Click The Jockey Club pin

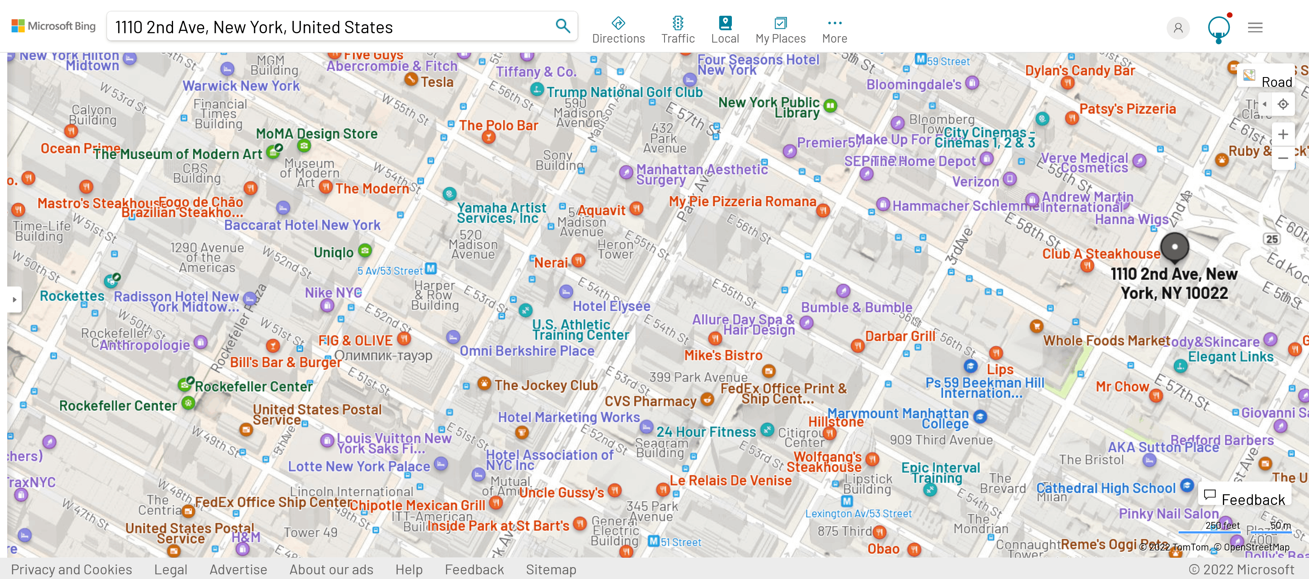click(x=484, y=383)
